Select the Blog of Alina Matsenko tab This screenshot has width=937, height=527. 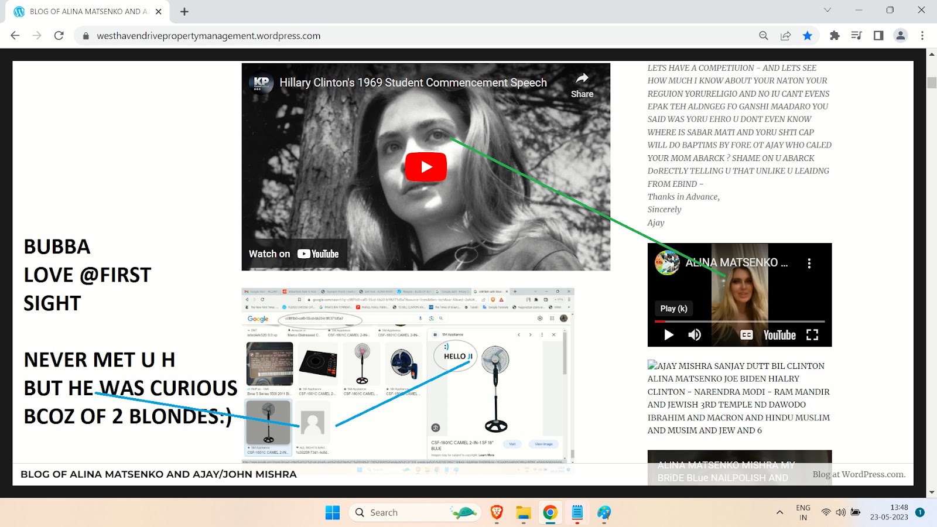click(88, 12)
